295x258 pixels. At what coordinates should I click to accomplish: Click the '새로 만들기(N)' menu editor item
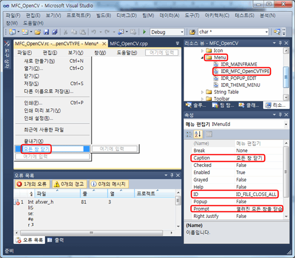pyautogui.click(x=39, y=61)
